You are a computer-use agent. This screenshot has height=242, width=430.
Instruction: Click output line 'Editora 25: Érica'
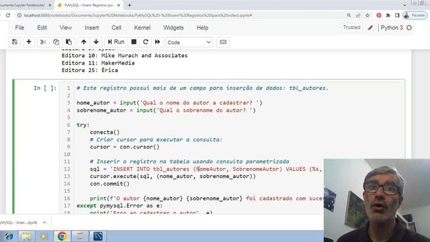(89, 70)
